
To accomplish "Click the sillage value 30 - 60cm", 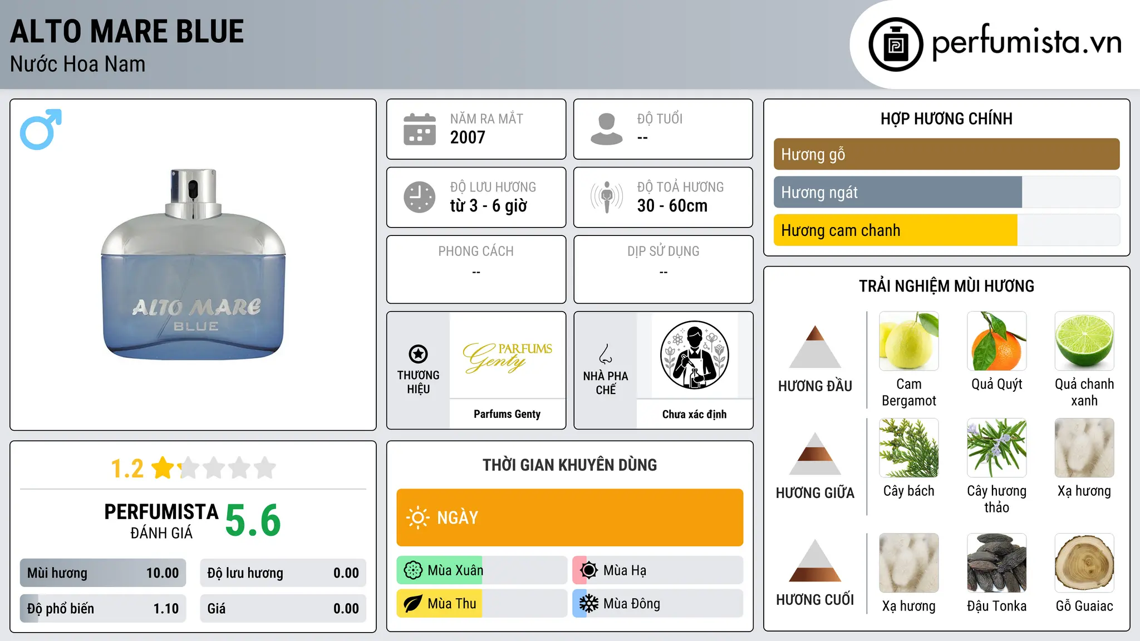I will 672,206.
